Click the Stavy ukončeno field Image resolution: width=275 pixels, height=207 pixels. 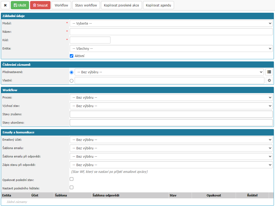pyautogui.click(x=171, y=123)
